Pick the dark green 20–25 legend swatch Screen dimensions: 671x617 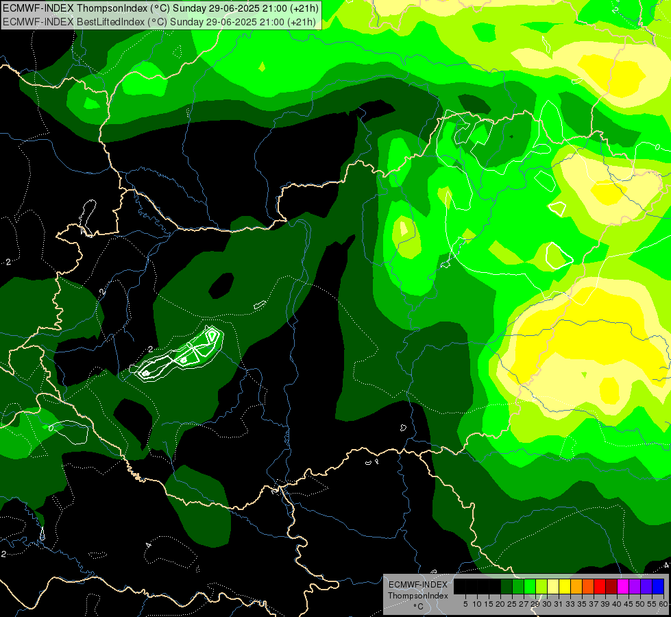coord(507,586)
